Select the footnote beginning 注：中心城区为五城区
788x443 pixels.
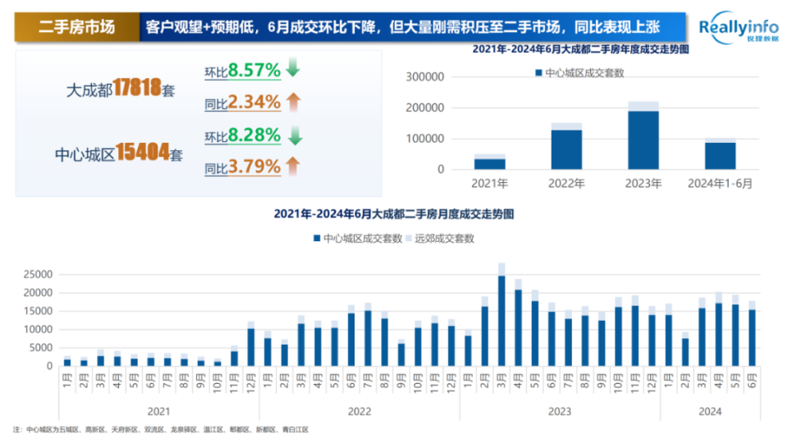click(161, 430)
